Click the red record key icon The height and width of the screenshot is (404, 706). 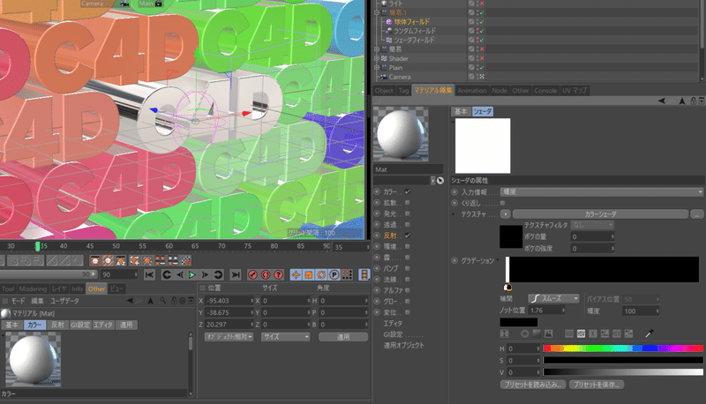pyautogui.click(x=253, y=274)
